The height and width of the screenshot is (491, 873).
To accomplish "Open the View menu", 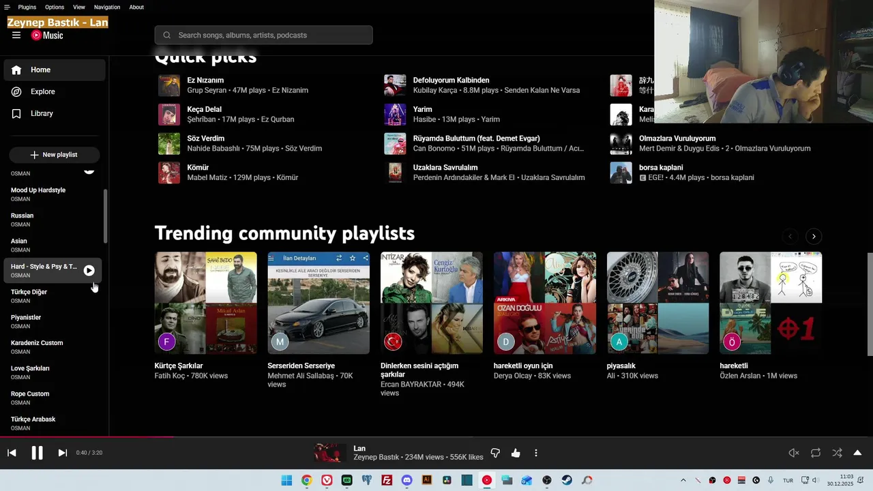I will click(x=79, y=7).
